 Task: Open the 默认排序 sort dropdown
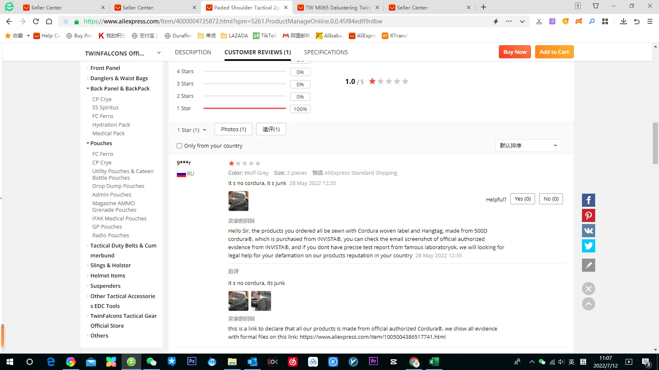[528, 146]
